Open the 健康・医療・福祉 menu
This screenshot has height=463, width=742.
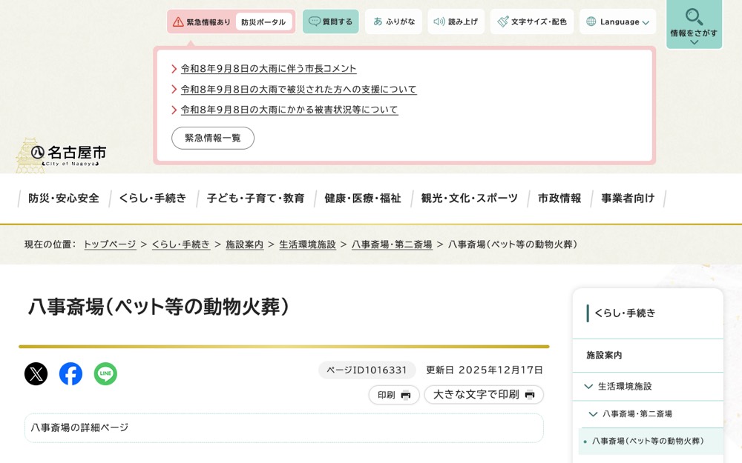point(363,199)
